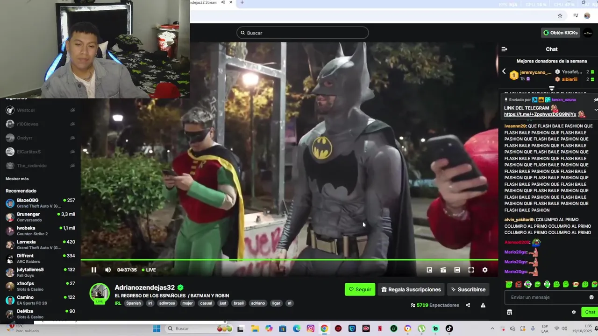
Task: Select the adinross tag
Action: coord(167,303)
